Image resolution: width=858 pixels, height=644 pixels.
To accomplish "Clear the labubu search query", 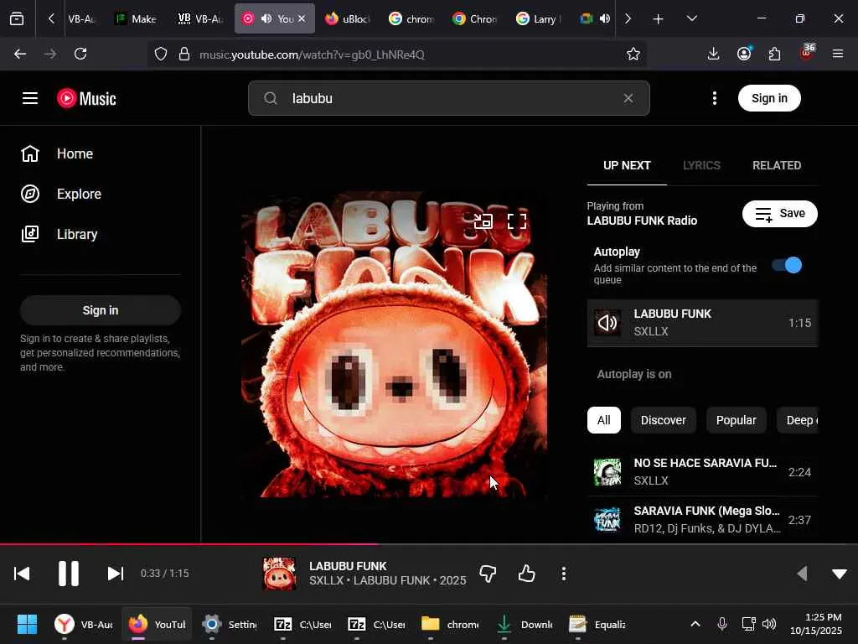I will click(x=628, y=98).
